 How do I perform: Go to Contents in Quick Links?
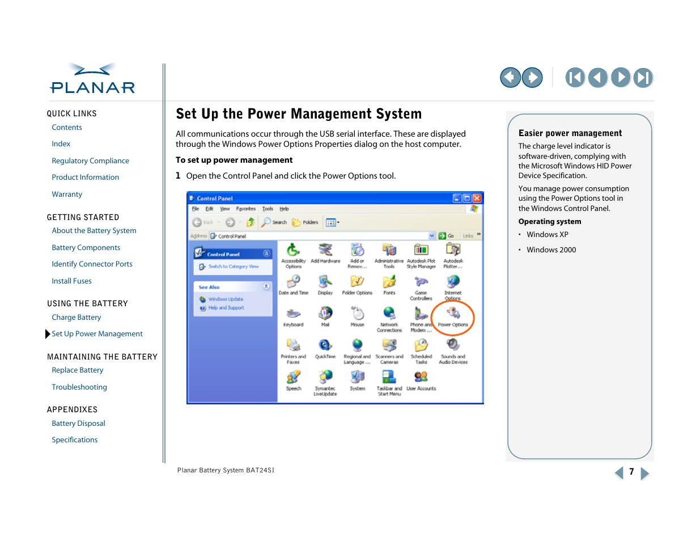67,128
